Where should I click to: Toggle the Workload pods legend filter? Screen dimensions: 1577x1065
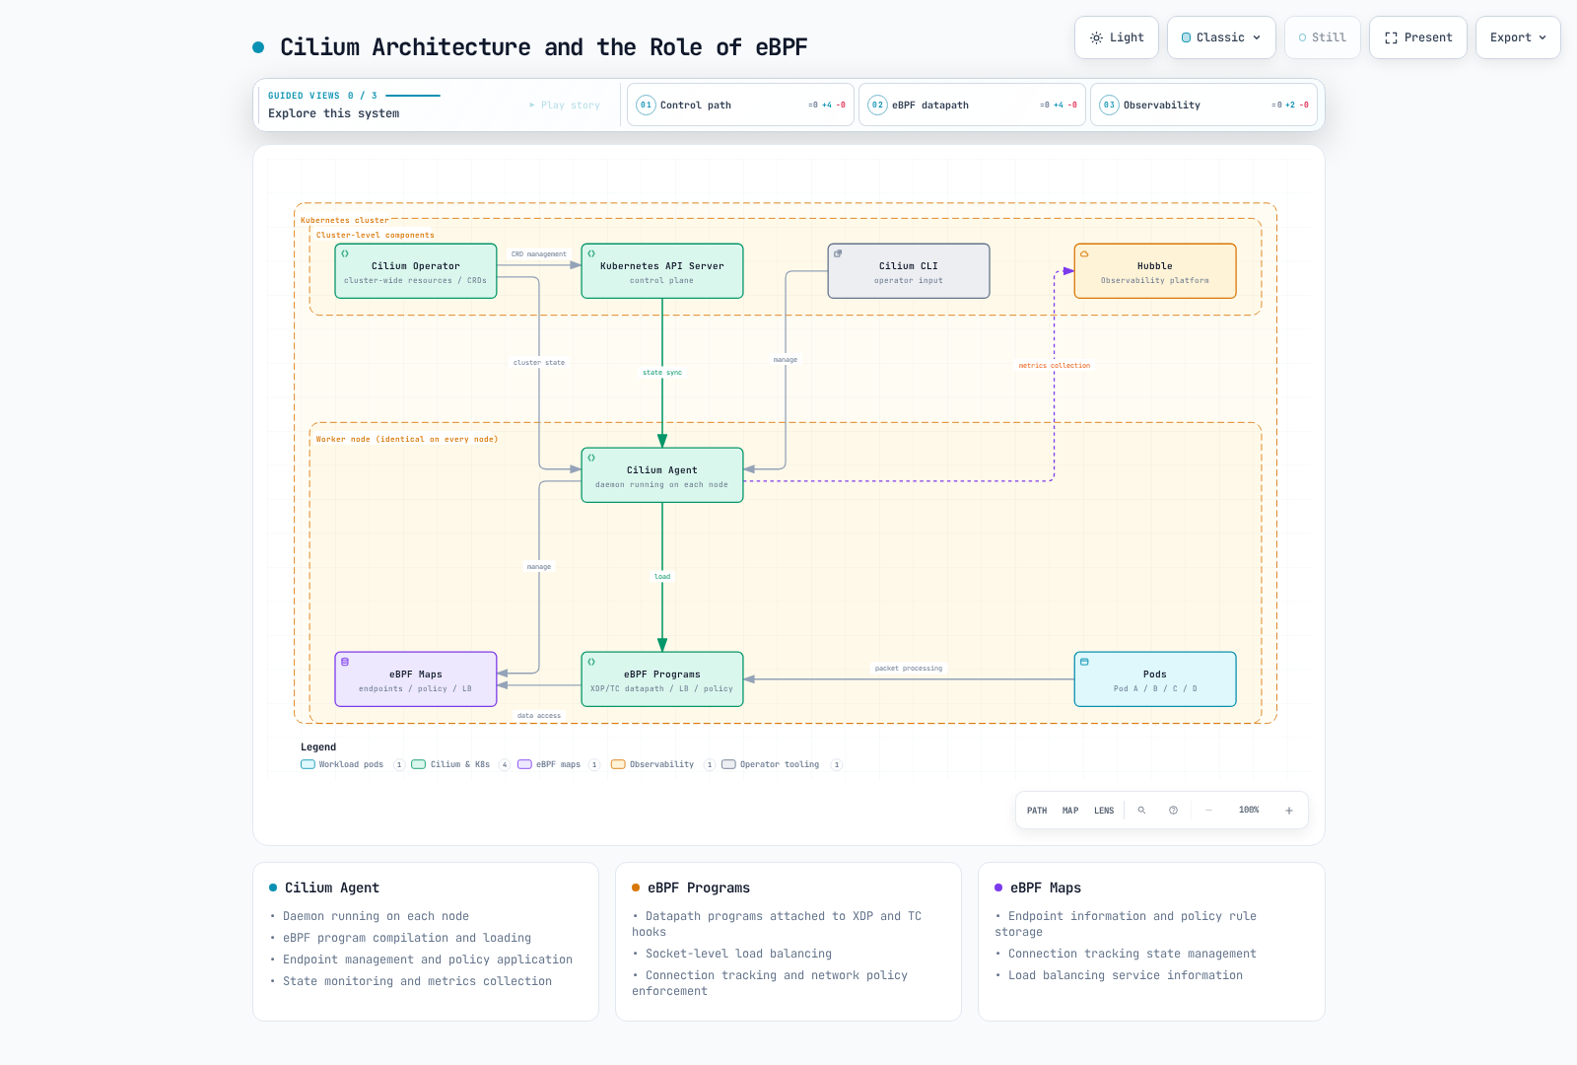pos(352,764)
